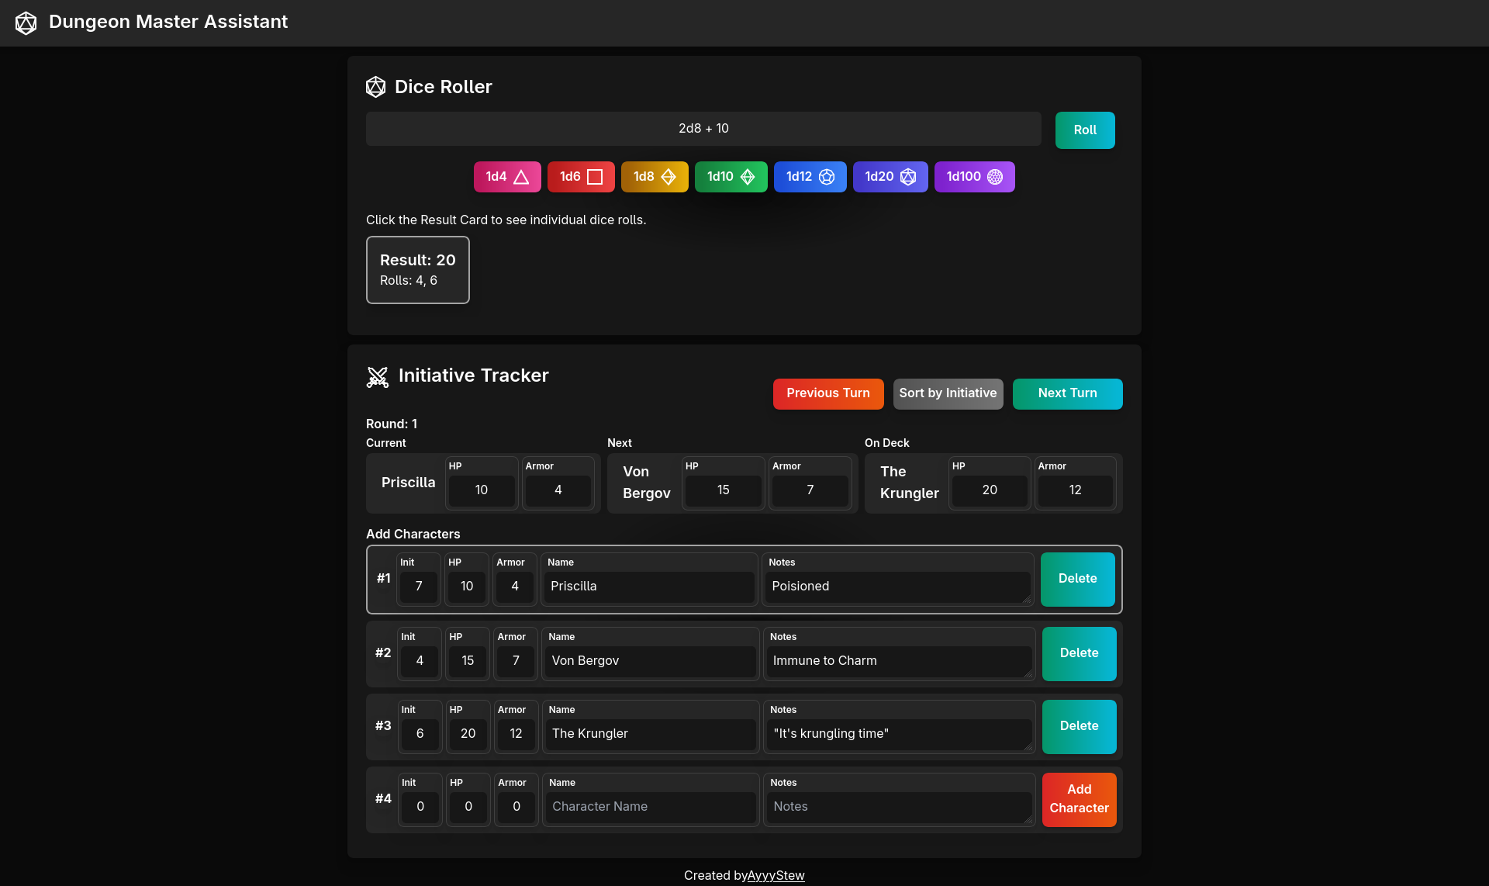Add a 1d10 die to the roll
Viewport: 1489px width, 886px height.
731,177
